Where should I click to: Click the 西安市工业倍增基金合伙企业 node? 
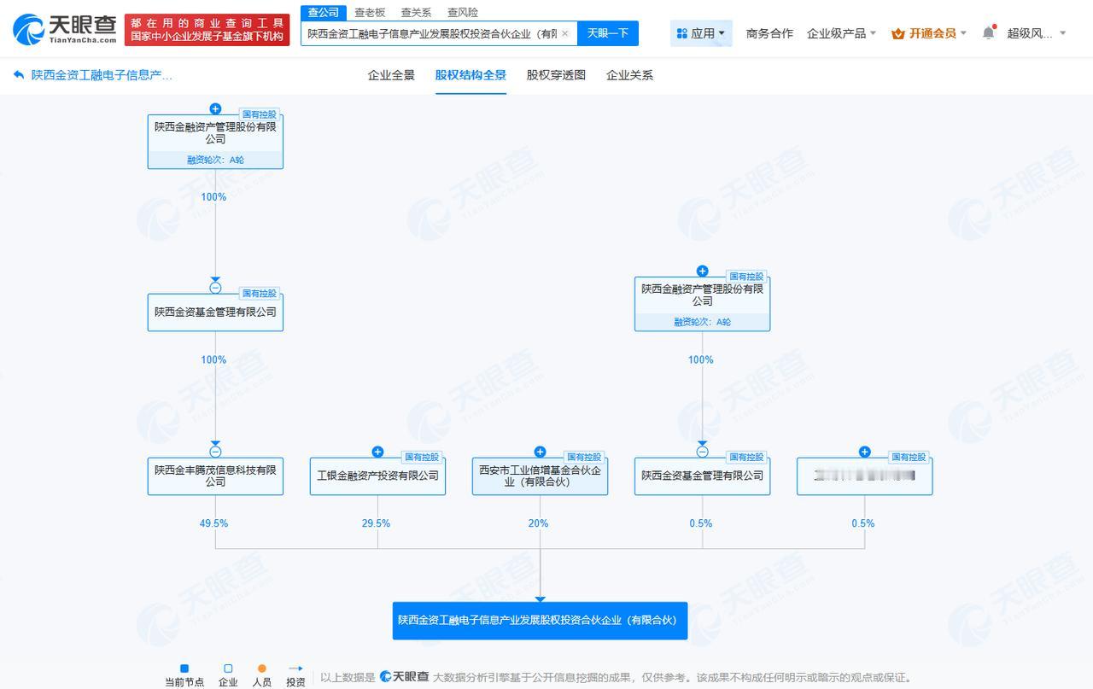pyautogui.click(x=540, y=476)
